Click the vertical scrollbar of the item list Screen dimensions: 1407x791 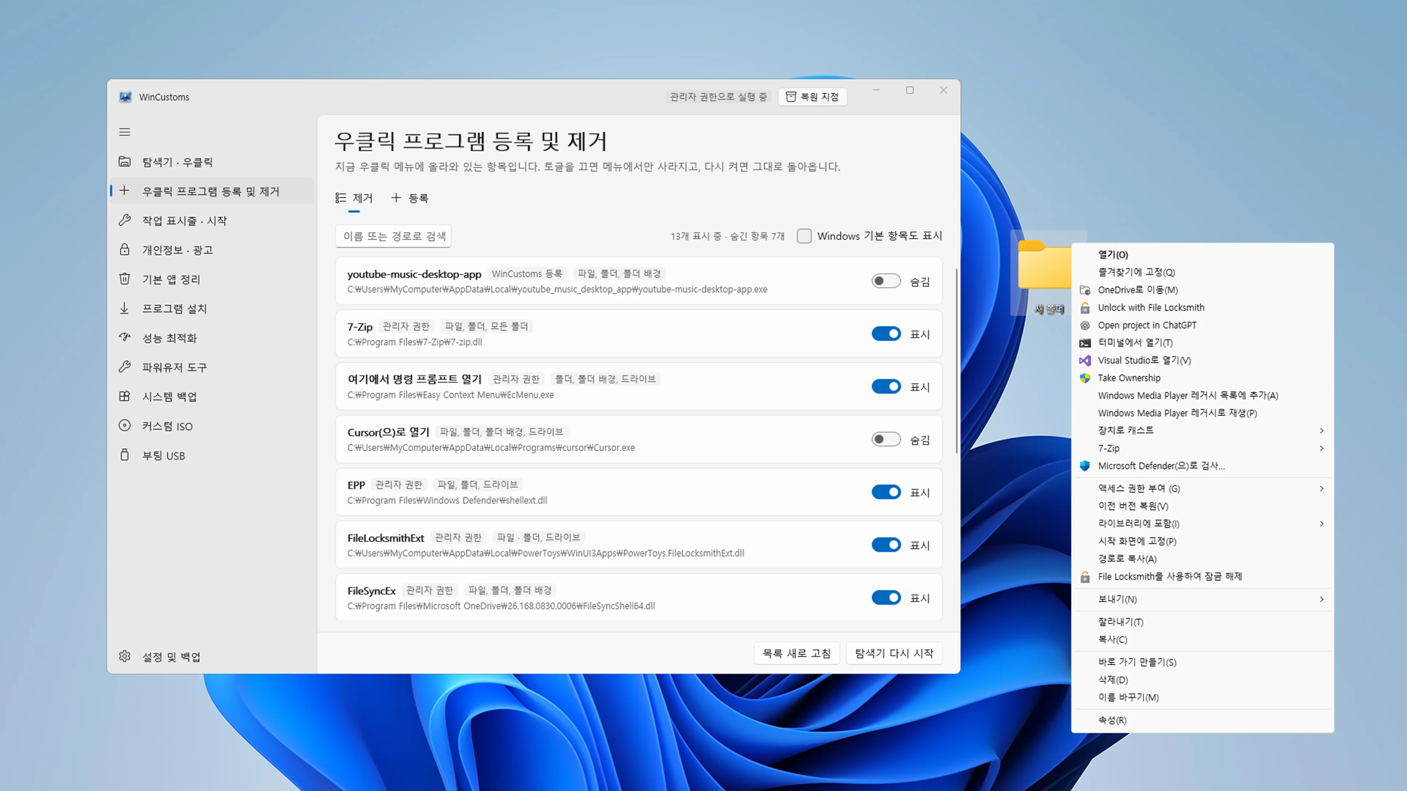pos(956,360)
